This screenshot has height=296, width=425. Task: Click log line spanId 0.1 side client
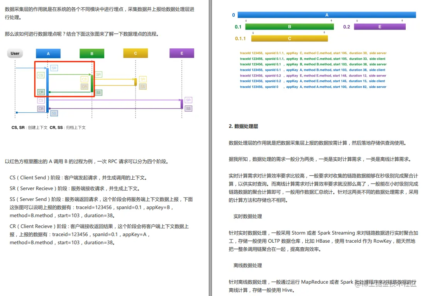pos(313,70)
